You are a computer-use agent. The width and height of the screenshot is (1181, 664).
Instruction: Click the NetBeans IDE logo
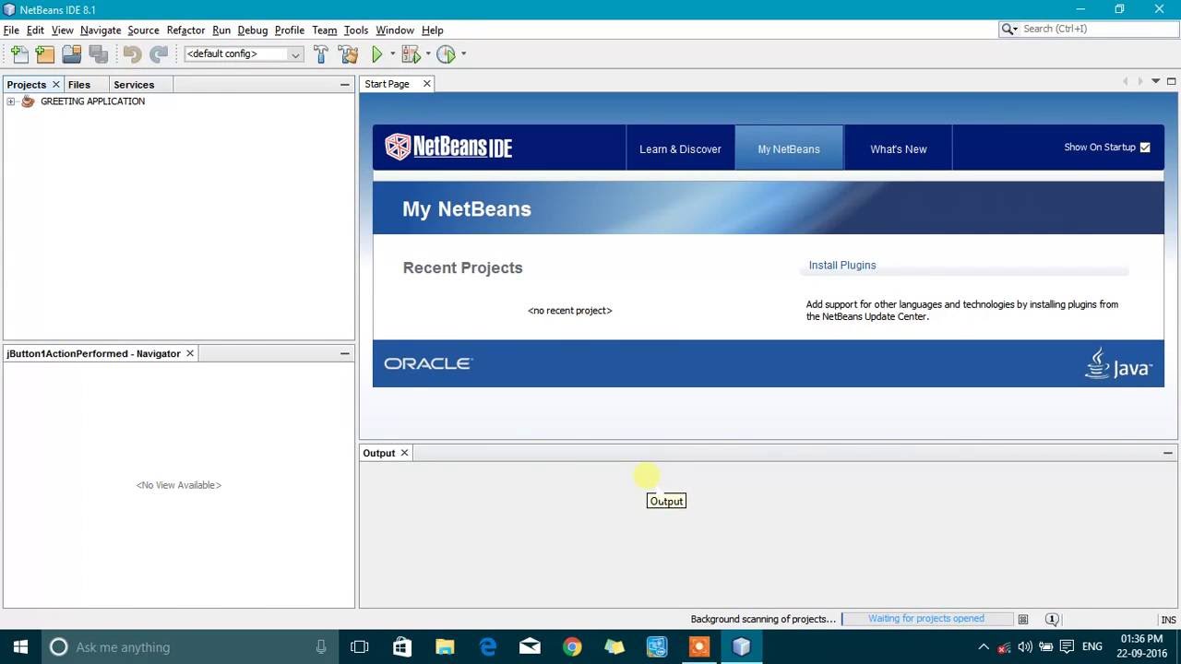(448, 147)
